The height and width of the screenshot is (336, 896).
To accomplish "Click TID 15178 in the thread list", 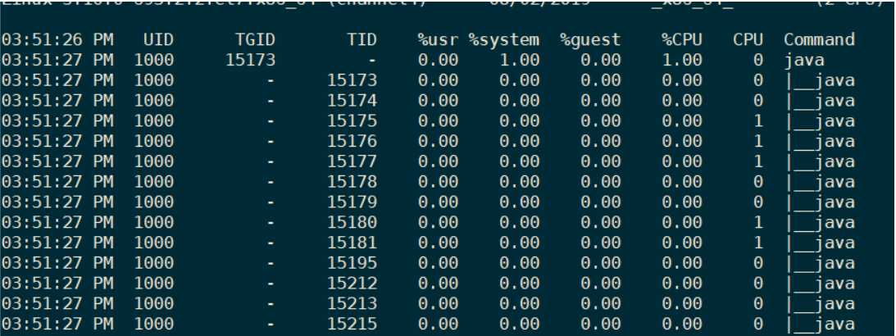I will coord(352,182).
